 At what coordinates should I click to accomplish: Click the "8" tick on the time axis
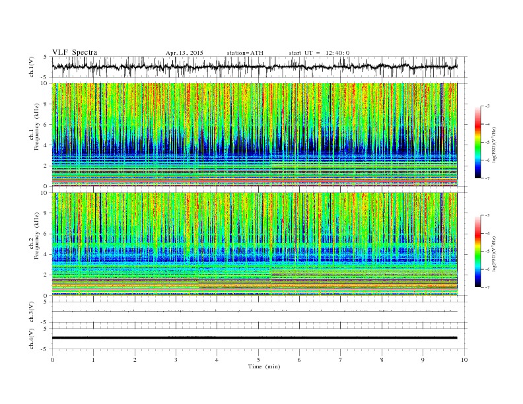click(x=382, y=360)
